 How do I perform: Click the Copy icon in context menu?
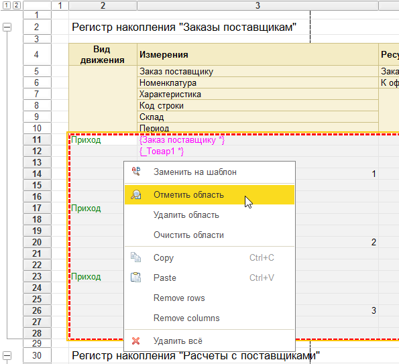(135, 257)
